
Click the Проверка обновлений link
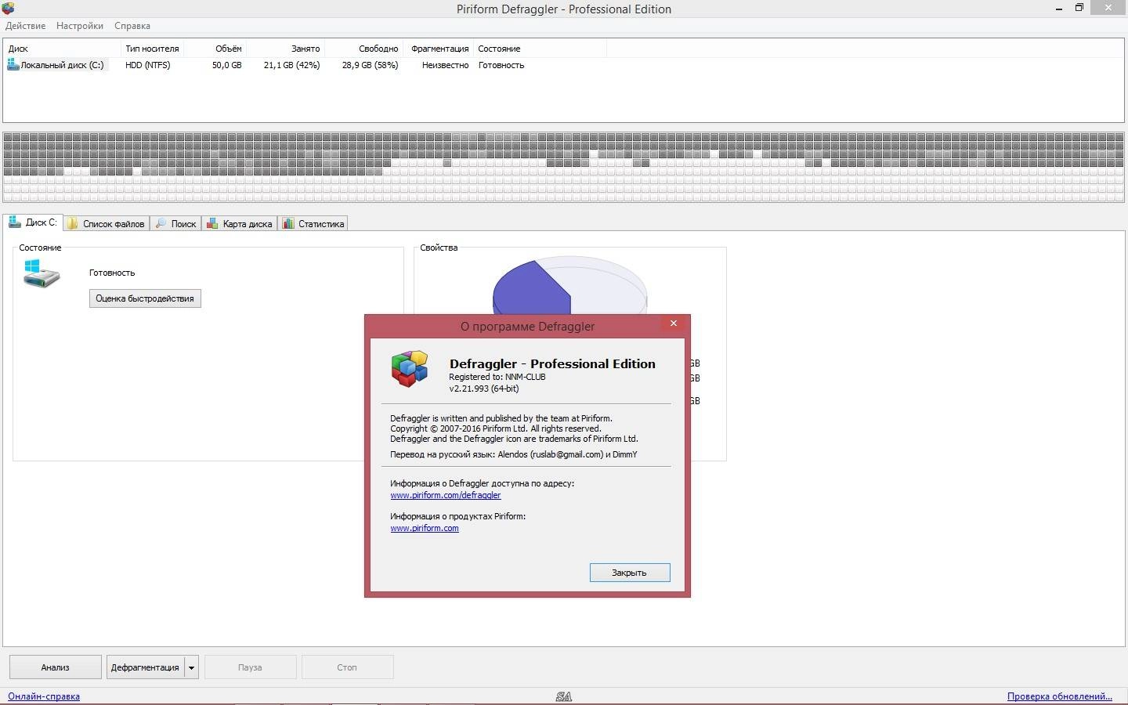pos(1060,696)
